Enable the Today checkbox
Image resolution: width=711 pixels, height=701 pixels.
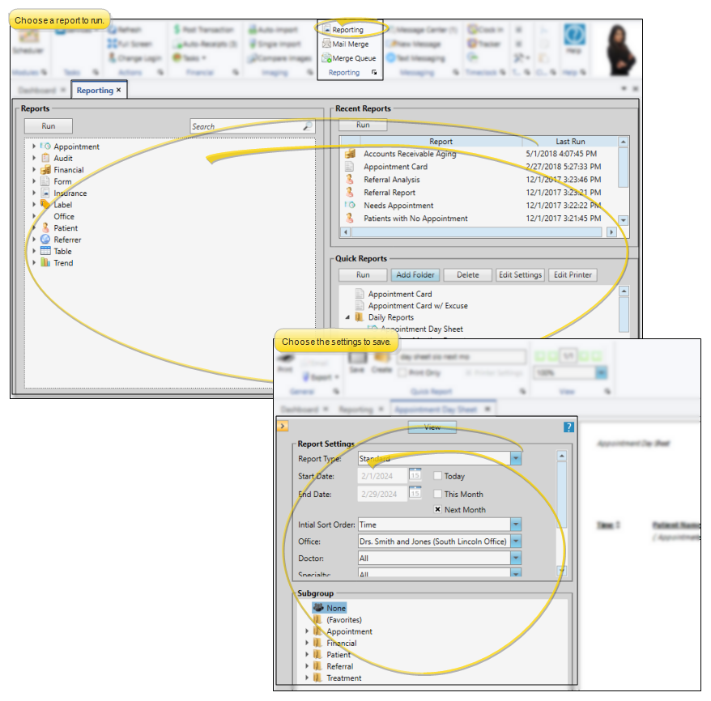click(x=438, y=476)
